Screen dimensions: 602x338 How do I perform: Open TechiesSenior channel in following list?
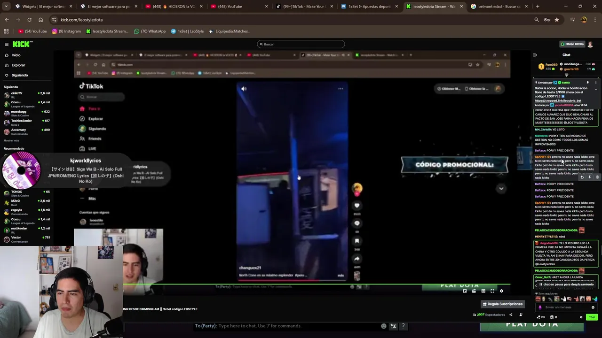click(x=27, y=122)
